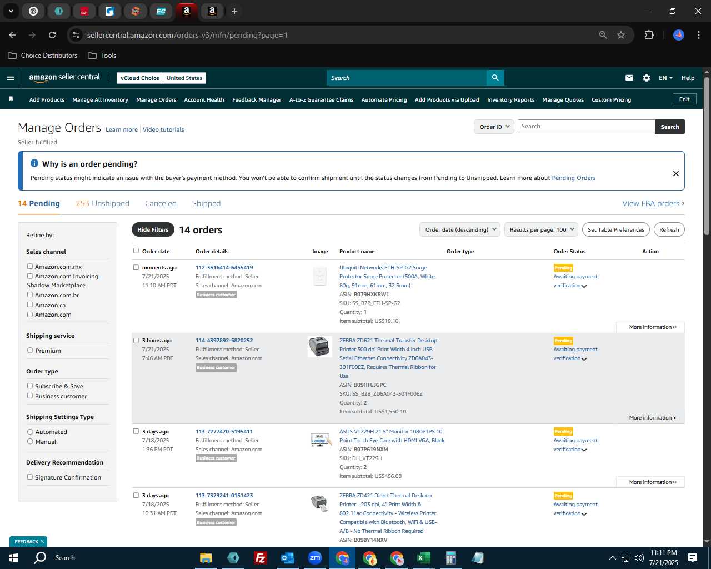
Task: Open the Seller Central hamburger menu
Action: [x=10, y=78]
